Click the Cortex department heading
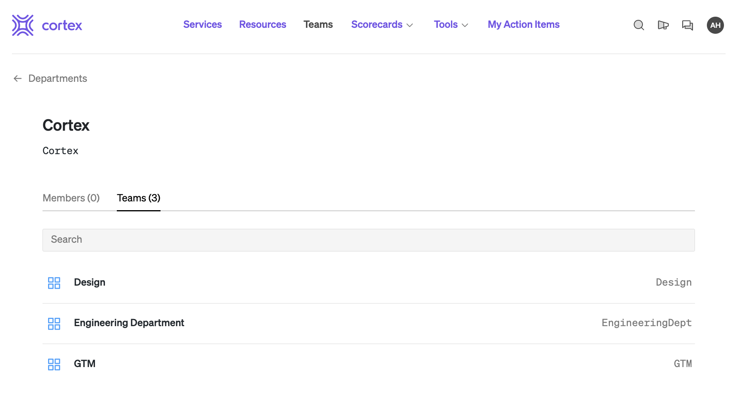747x406 pixels. (x=66, y=126)
